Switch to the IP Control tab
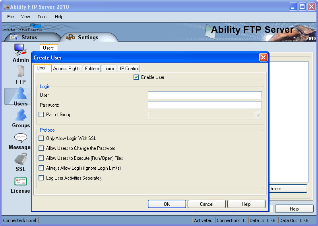 pos(129,69)
